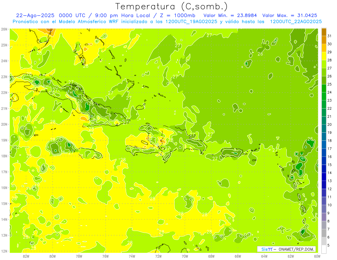Viewport: 337px width, 260px height.
Task: Click the "18" value on the color scale
Action: pyautogui.click(x=329, y=141)
